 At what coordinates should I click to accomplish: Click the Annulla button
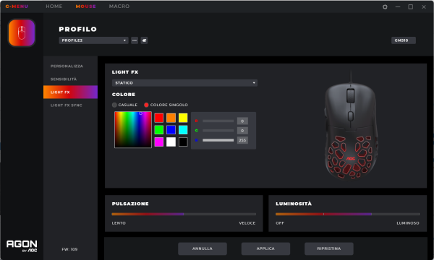coord(203,248)
